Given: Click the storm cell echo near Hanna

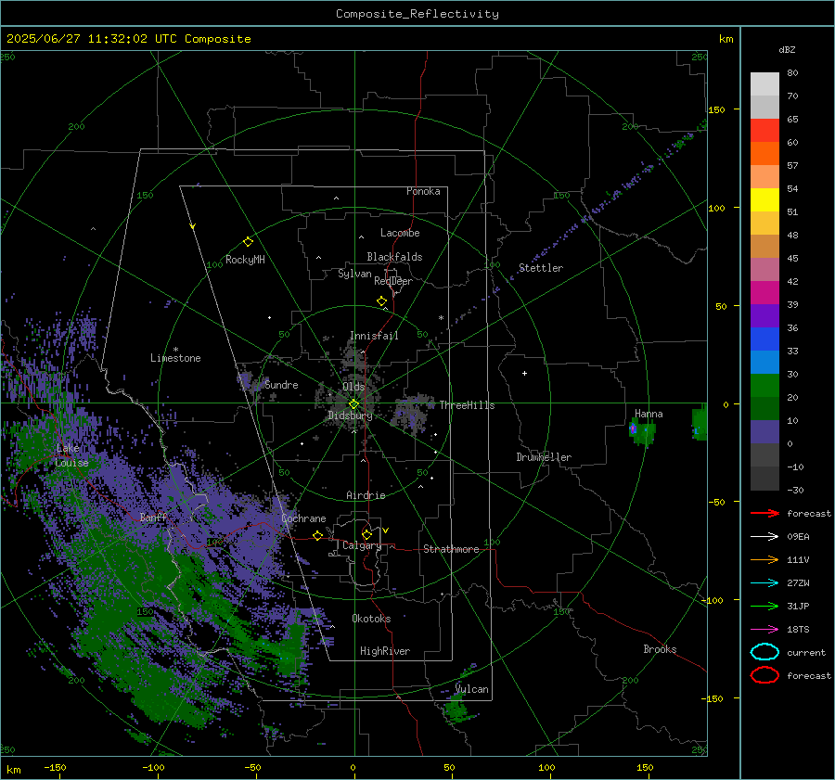Looking at the screenshot, I should coord(641,431).
